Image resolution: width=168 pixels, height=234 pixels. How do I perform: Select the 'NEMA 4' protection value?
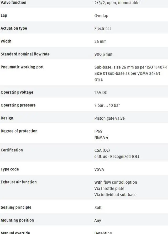101,137
